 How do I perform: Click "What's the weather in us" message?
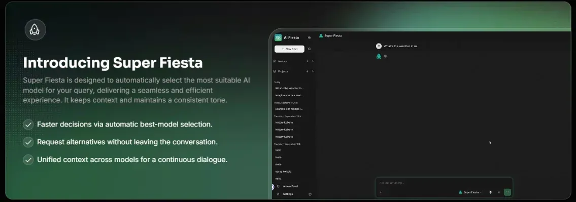400,46
